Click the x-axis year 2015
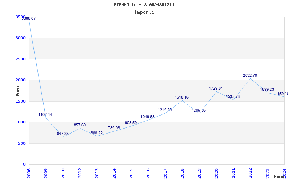The height and width of the screenshot is (180, 288). point(131,174)
